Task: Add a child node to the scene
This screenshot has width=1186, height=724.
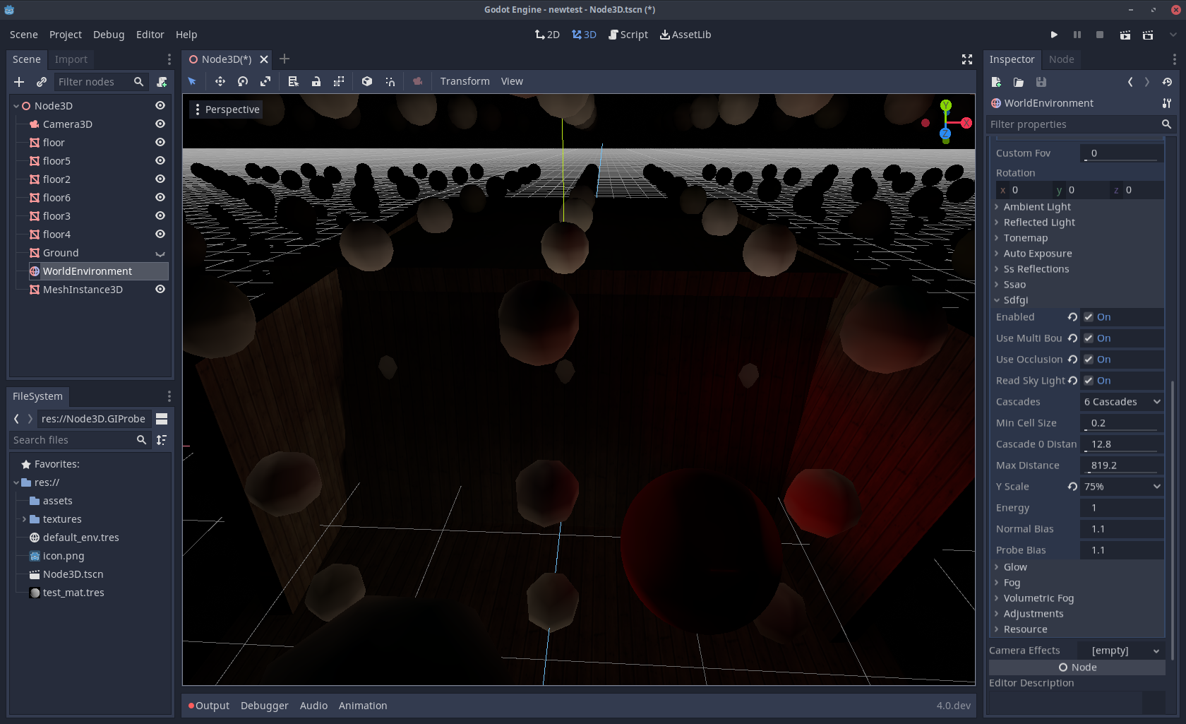Action: (19, 81)
